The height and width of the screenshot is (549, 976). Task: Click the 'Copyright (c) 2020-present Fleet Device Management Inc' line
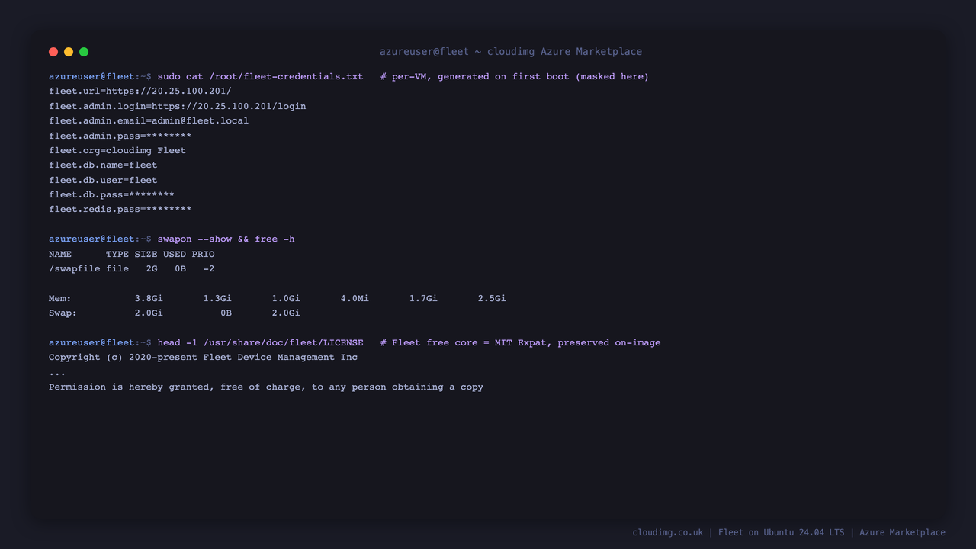coord(203,357)
